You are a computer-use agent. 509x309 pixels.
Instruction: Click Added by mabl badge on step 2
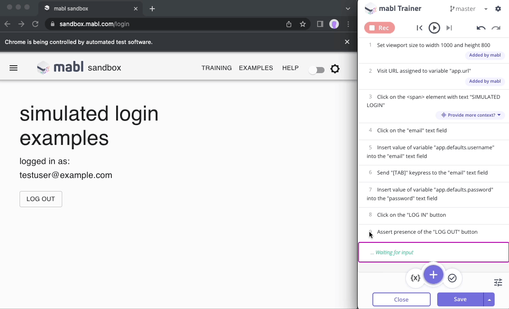485,81
